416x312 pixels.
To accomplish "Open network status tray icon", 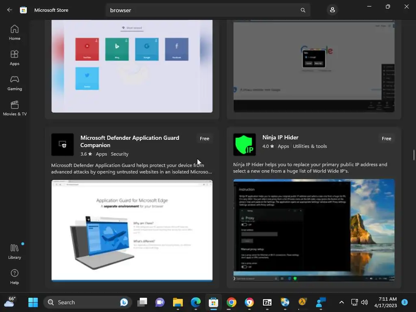I will pos(354,302).
